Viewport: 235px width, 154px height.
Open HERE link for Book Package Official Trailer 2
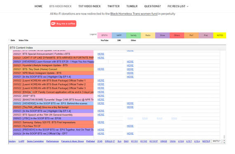pyautogui.click(x=101, y=84)
